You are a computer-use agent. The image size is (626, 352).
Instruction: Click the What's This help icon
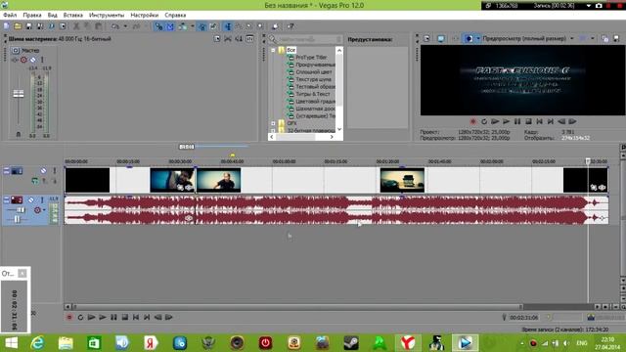click(291, 26)
